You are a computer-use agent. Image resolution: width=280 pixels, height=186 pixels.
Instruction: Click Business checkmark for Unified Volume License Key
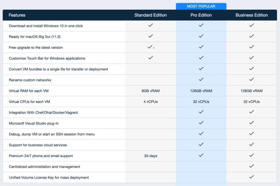coord(252,177)
